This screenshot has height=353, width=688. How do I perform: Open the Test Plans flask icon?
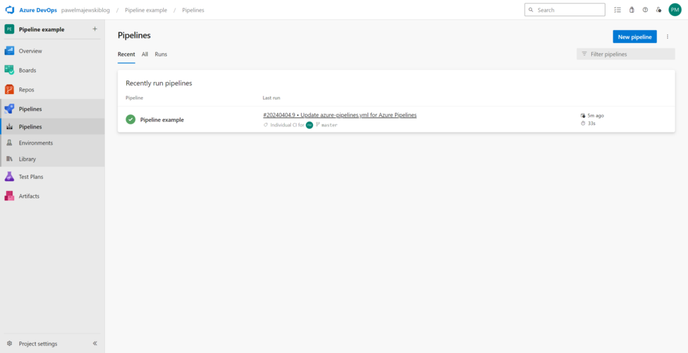click(x=9, y=177)
